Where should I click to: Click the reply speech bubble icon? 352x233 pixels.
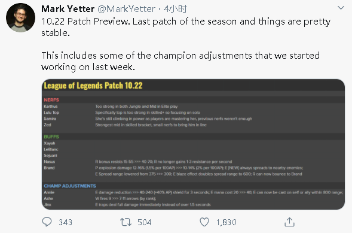point(47,222)
